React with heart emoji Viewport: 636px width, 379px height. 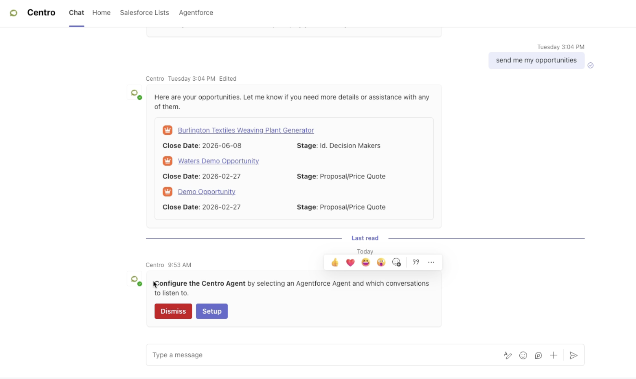click(x=350, y=262)
